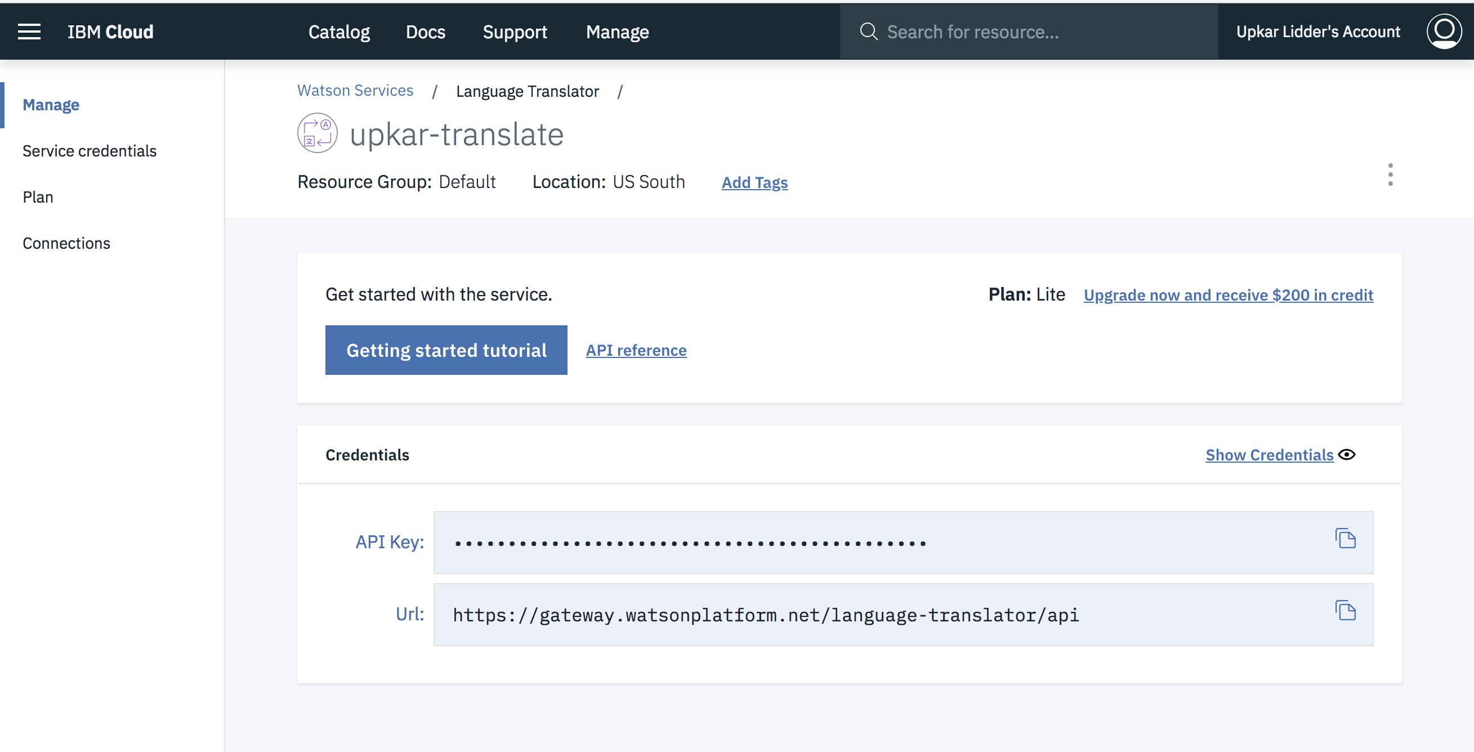Select the Plan sidebar item
This screenshot has width=1474, height=752.
[x=38, y=198]
